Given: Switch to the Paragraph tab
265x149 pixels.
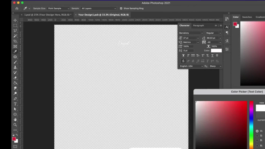Looking at the screenshot, I should 198,25.
